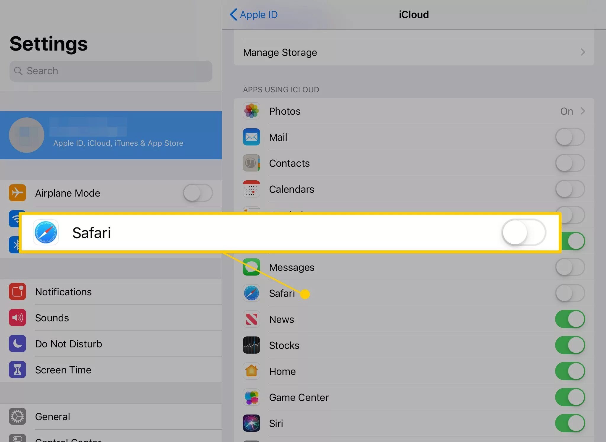Enable the Mail iCloud switch
The height and width of the screenshot is (442, 606).
(x=570, y=137)
